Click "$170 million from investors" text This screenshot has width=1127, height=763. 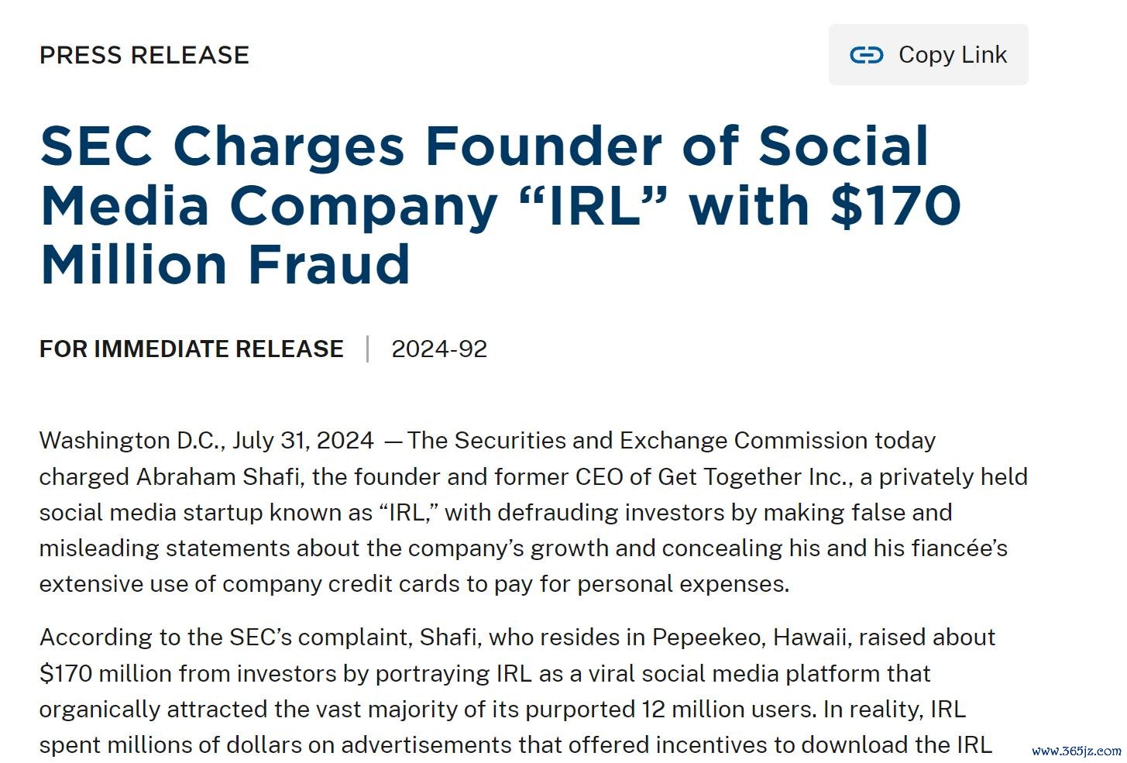pyautogui.click(x=188, y=673)
